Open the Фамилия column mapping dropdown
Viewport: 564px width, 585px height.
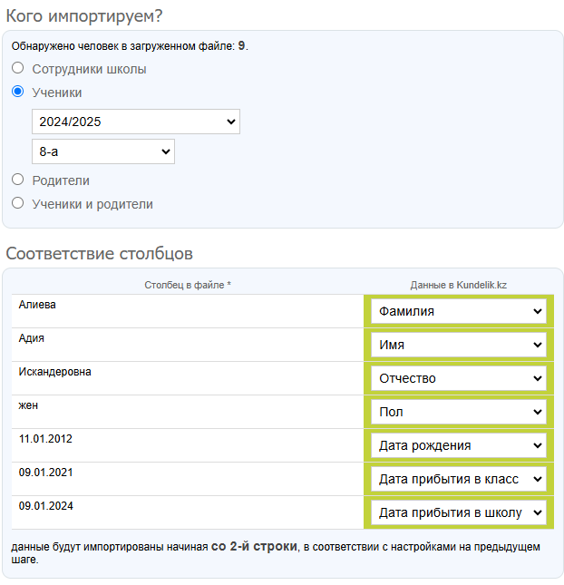click(459, 311)
